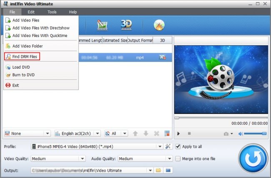This screenshot has width=271, height=178.
Task: Adjust the volume slider
Action: [255, 133]
